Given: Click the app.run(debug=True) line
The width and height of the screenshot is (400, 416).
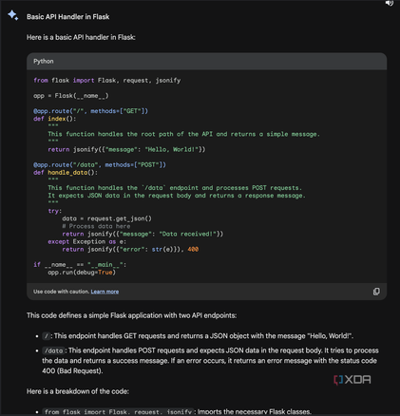Looking at the screenshot, I should point(82,273).
